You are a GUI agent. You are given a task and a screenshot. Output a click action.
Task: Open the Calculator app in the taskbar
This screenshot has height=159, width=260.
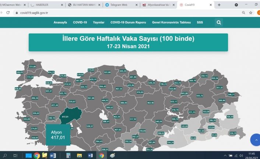pos(68,156)
